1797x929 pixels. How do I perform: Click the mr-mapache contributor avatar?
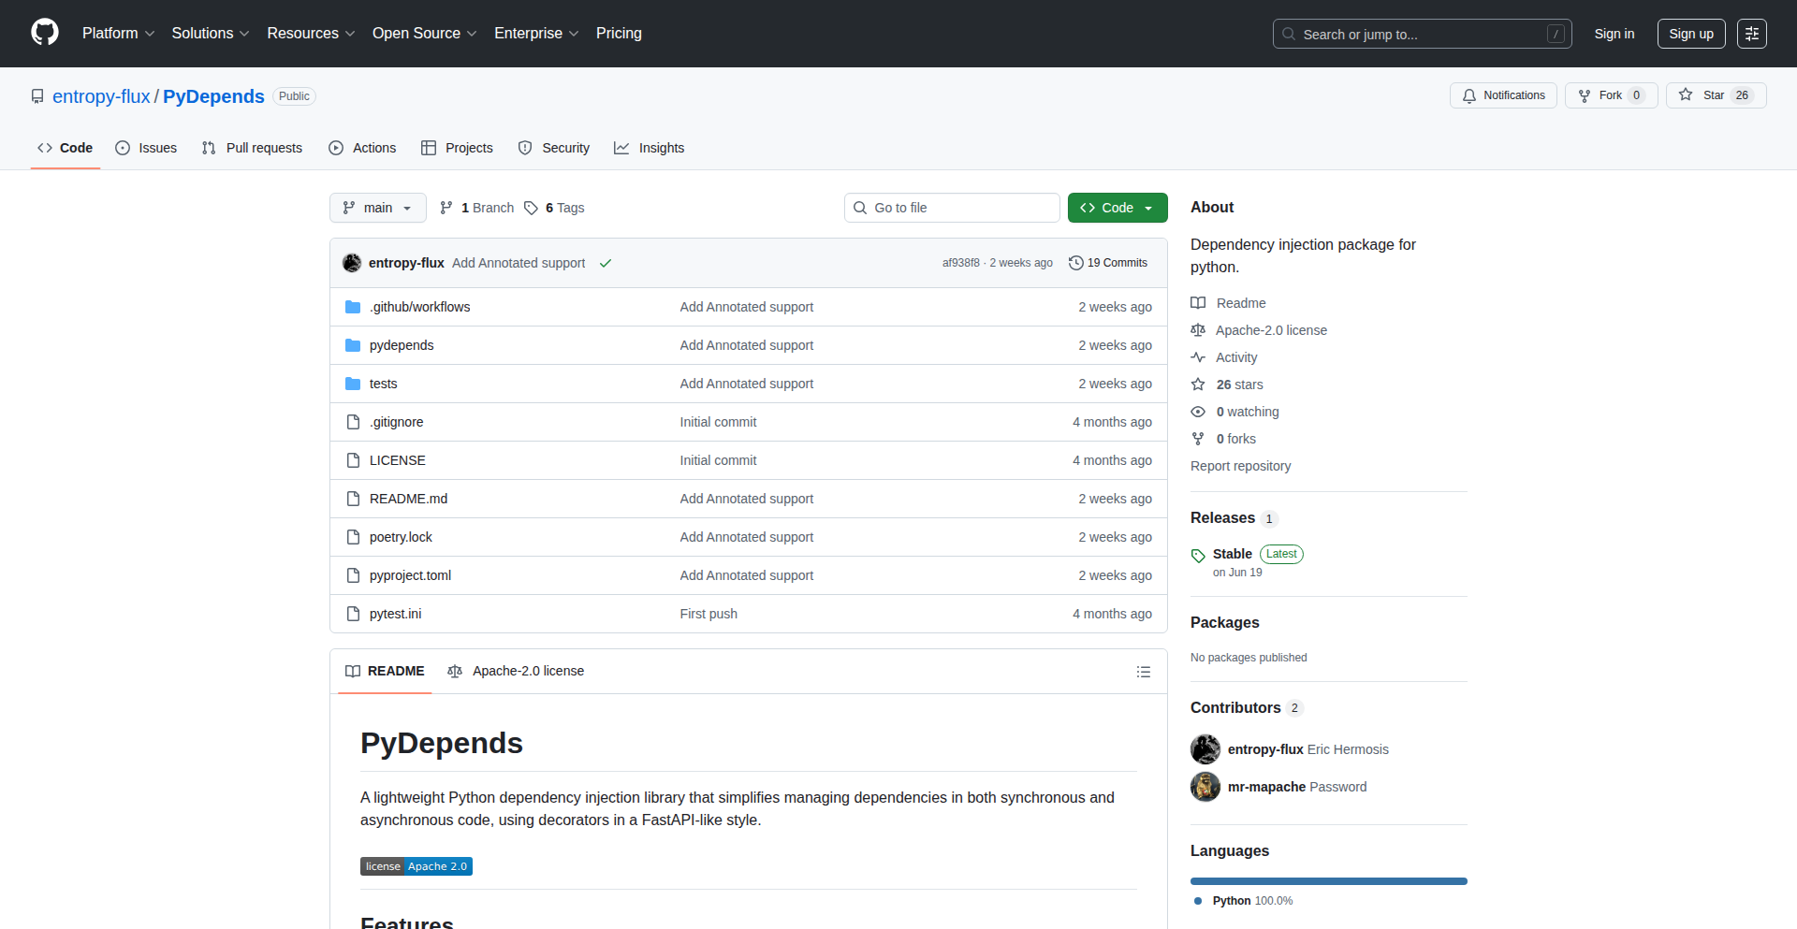pos(1205,787)
